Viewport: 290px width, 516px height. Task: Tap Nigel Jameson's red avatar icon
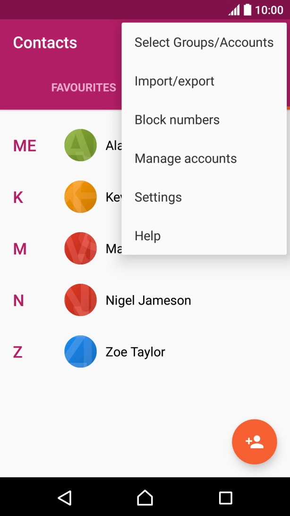tap(80, 300)
